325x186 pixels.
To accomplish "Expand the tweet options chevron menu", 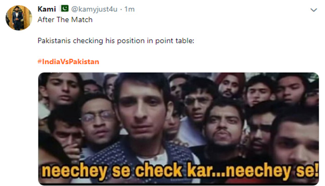I will click(x=313, y=10).
